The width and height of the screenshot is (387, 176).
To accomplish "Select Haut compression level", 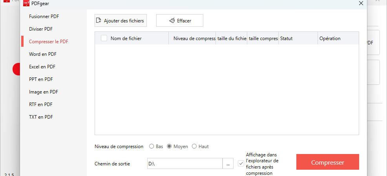I will (194, 146).
